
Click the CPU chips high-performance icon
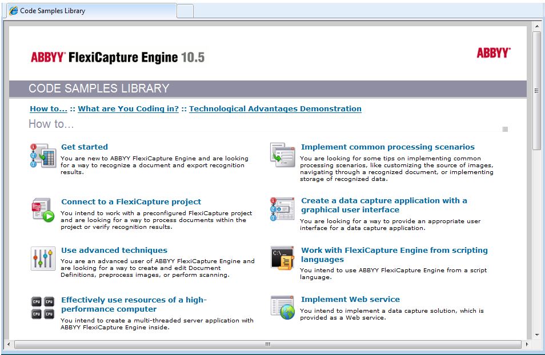click(43, 308)
